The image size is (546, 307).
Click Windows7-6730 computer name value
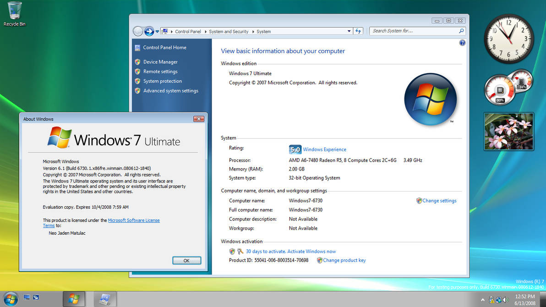pos(306,201)
